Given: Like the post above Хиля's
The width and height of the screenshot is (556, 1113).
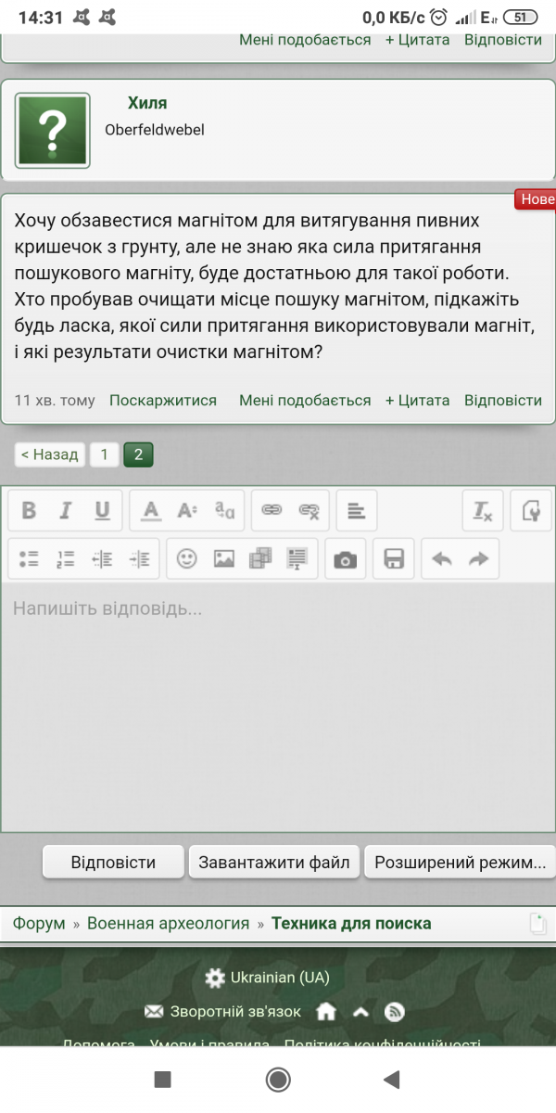Looking at the screenshot, I should 305,40.
